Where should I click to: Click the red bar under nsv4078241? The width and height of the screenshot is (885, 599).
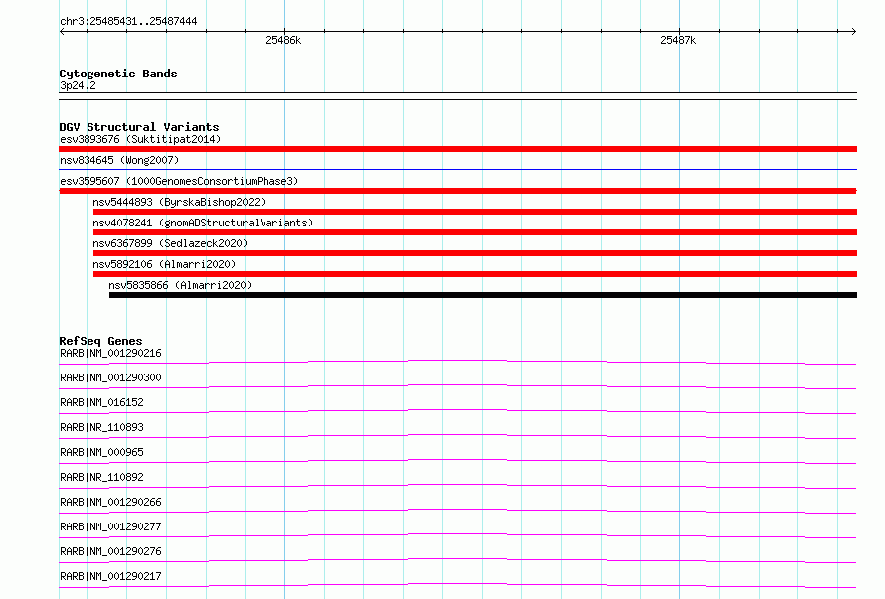click(x=475, y=232)
